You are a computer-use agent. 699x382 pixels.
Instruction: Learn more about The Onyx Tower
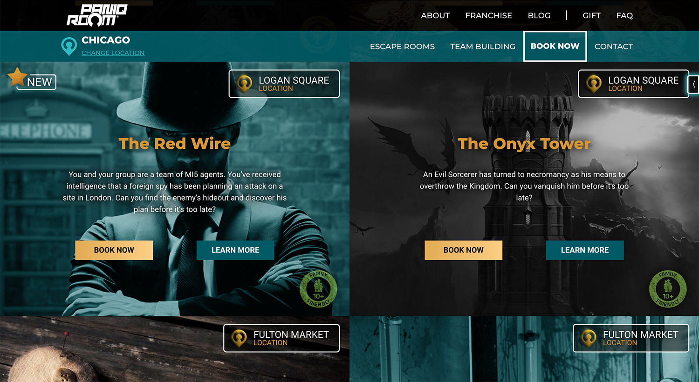tap(585, 250)
